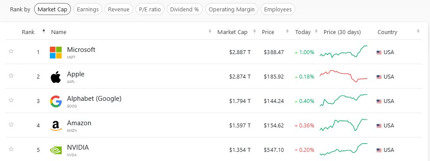
Task: Rank companies by Earnings
Action: [88, 9]
